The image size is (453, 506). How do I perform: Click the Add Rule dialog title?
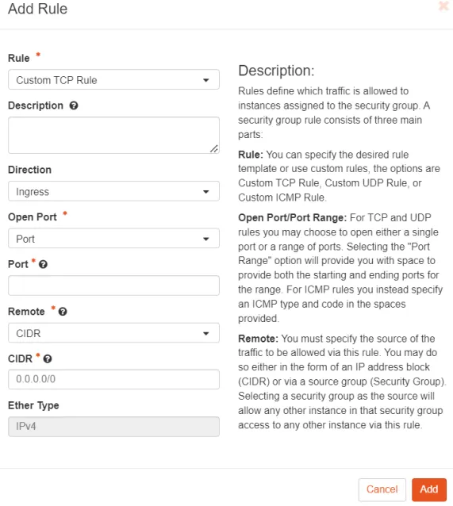38,9
